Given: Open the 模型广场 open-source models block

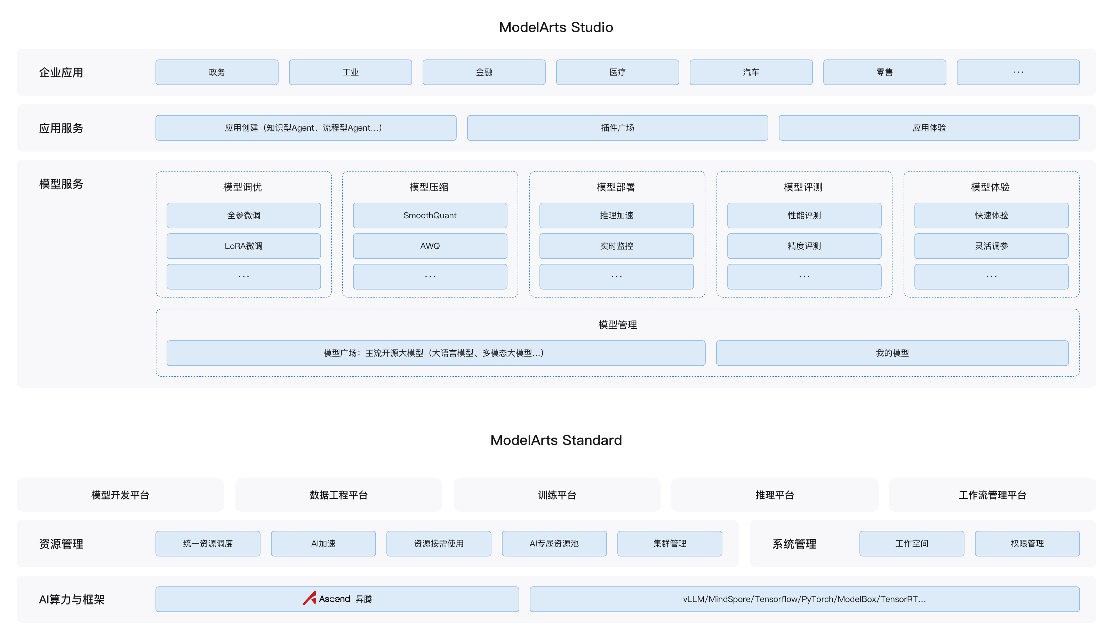Looking at the screenshot, I should (435, 353).
